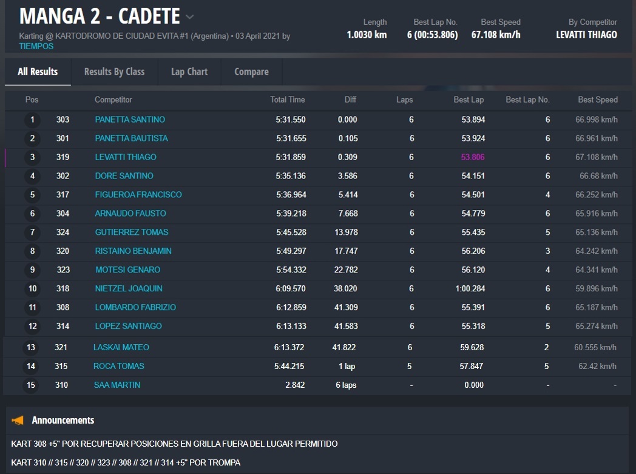Click competitor DORE SANTINO
Screen dimensions: 636x474
tap(124, 176)
